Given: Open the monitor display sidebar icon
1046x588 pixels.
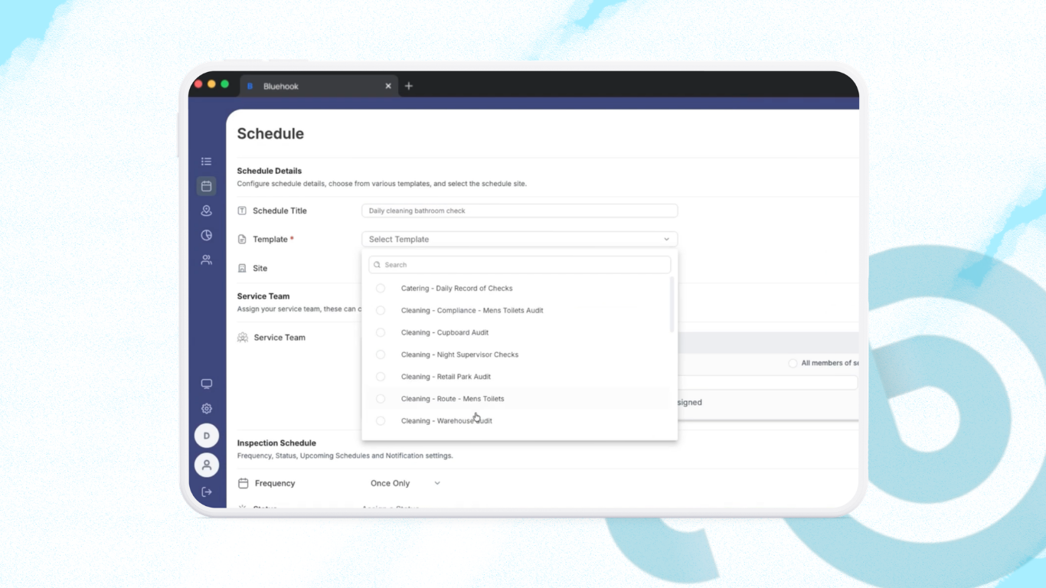Looking at the screenshot, I should [x=206, y=384].
